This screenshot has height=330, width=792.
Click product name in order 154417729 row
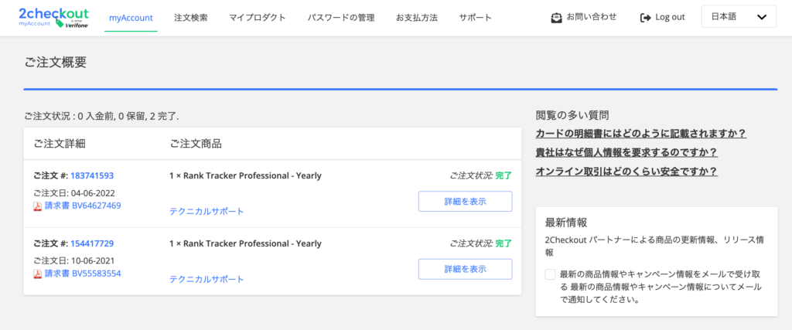tap(245, 243)
